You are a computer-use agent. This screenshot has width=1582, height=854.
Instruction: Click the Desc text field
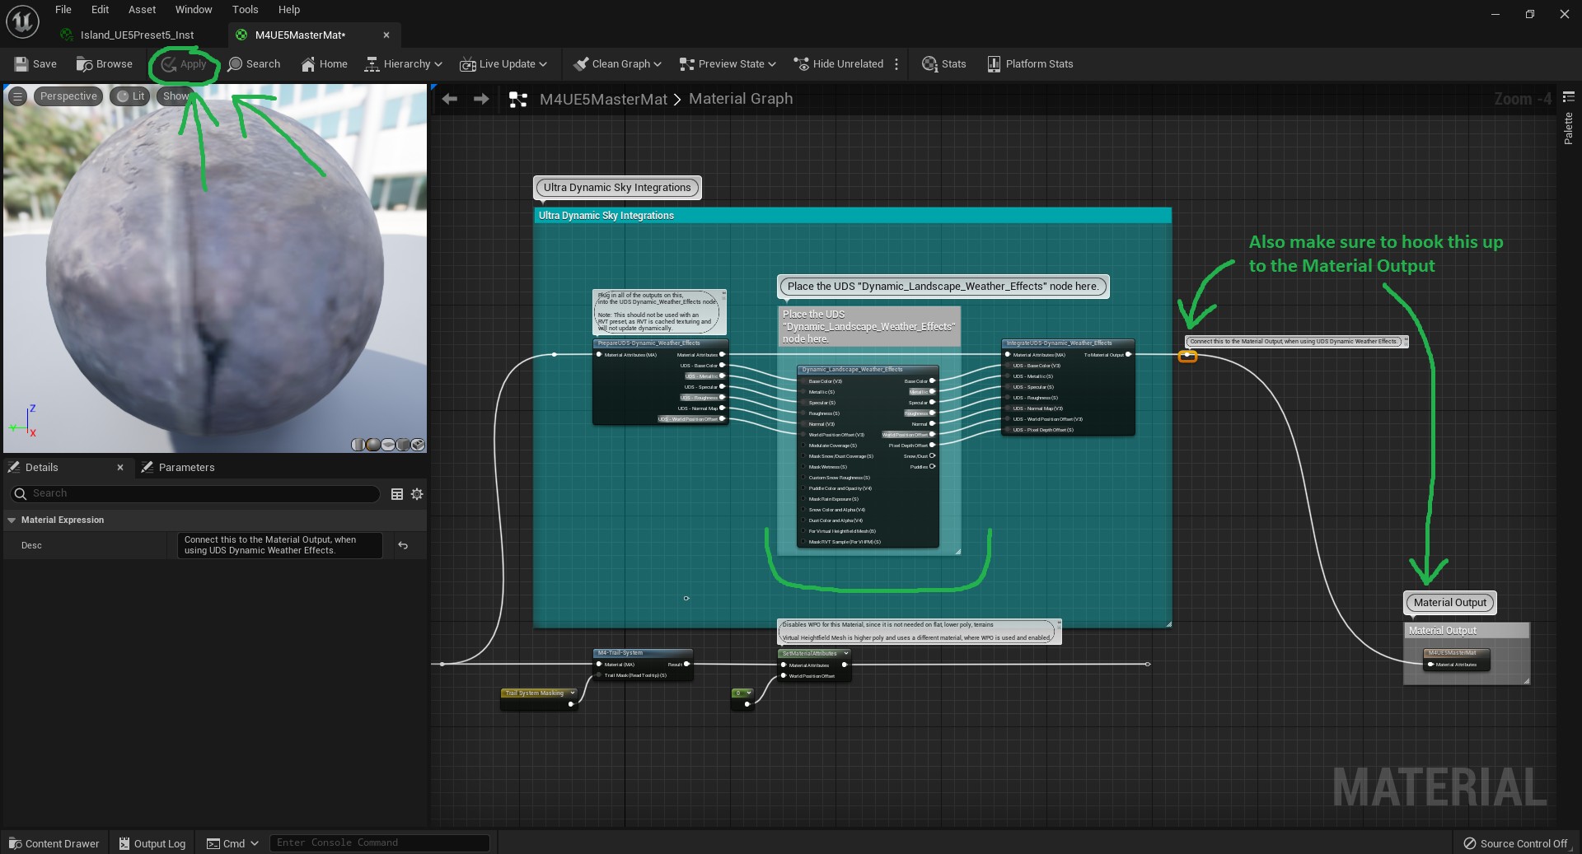(x=279, y=545)
